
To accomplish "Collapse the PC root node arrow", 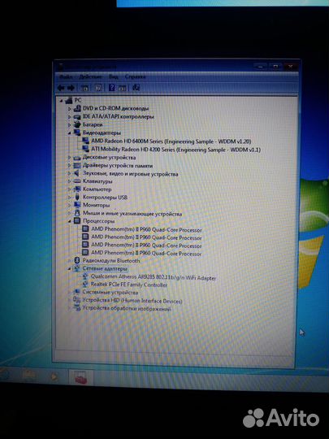I will tap(62, 100).
